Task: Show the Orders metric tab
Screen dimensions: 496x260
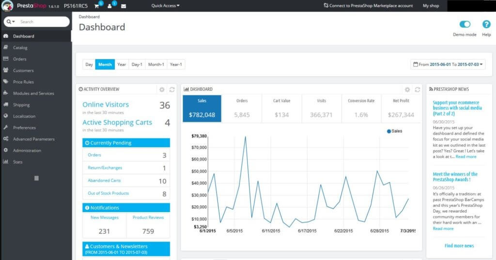Action: (242, 109)
